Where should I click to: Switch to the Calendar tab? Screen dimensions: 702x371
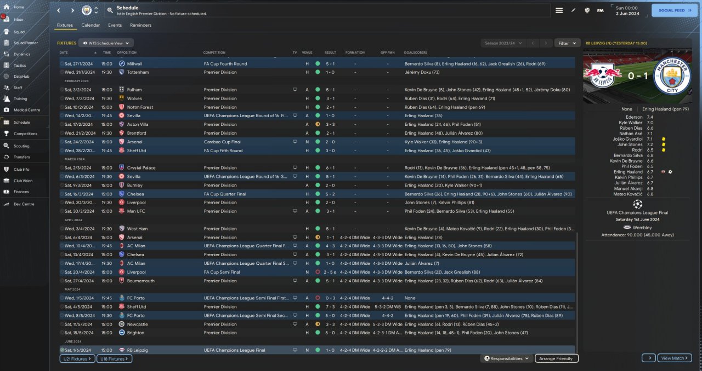click(90, 25)
